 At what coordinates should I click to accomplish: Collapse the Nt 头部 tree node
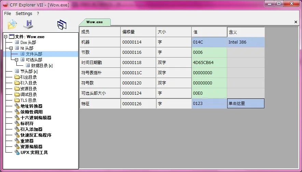(x=11, y=48)
